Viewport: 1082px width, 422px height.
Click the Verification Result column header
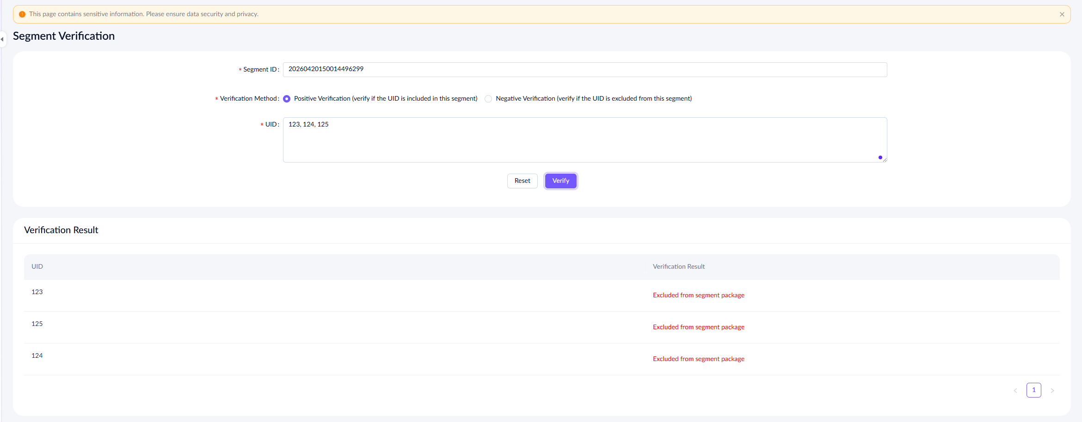[678, 266]
